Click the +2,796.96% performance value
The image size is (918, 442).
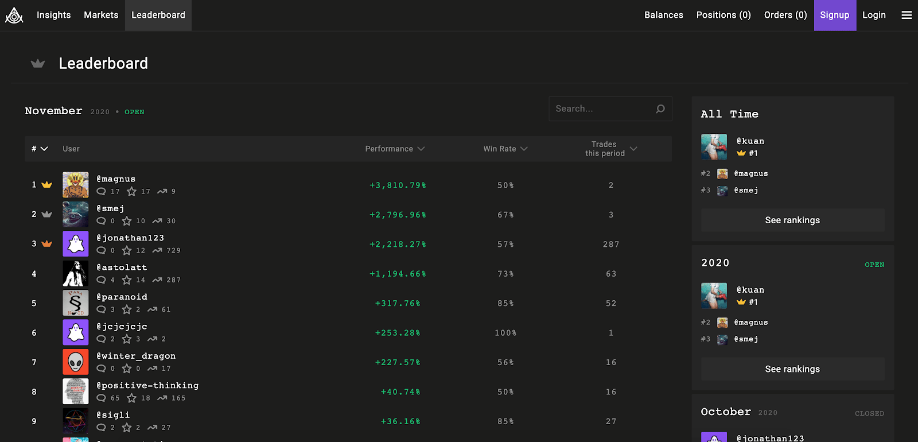(x=398, y=215)
